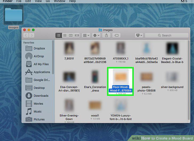Open the Edit menu
The image size is (194, 141).
[28, 1]
